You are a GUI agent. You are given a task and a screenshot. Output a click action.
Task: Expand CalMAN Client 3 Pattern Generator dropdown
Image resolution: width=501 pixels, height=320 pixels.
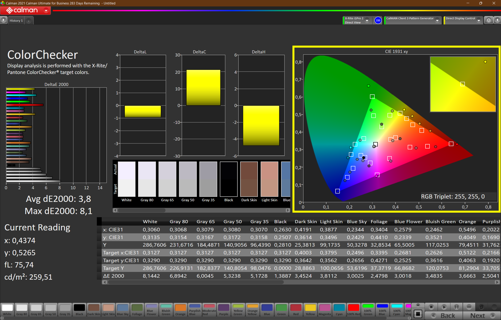437,21
